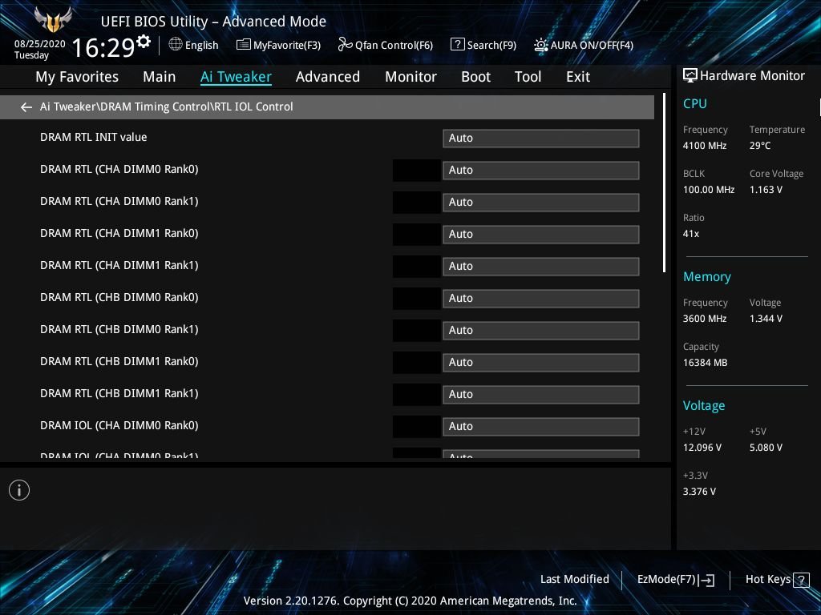Click the AURA light icon
Screen dimensions: 821x615
[541, 45]
